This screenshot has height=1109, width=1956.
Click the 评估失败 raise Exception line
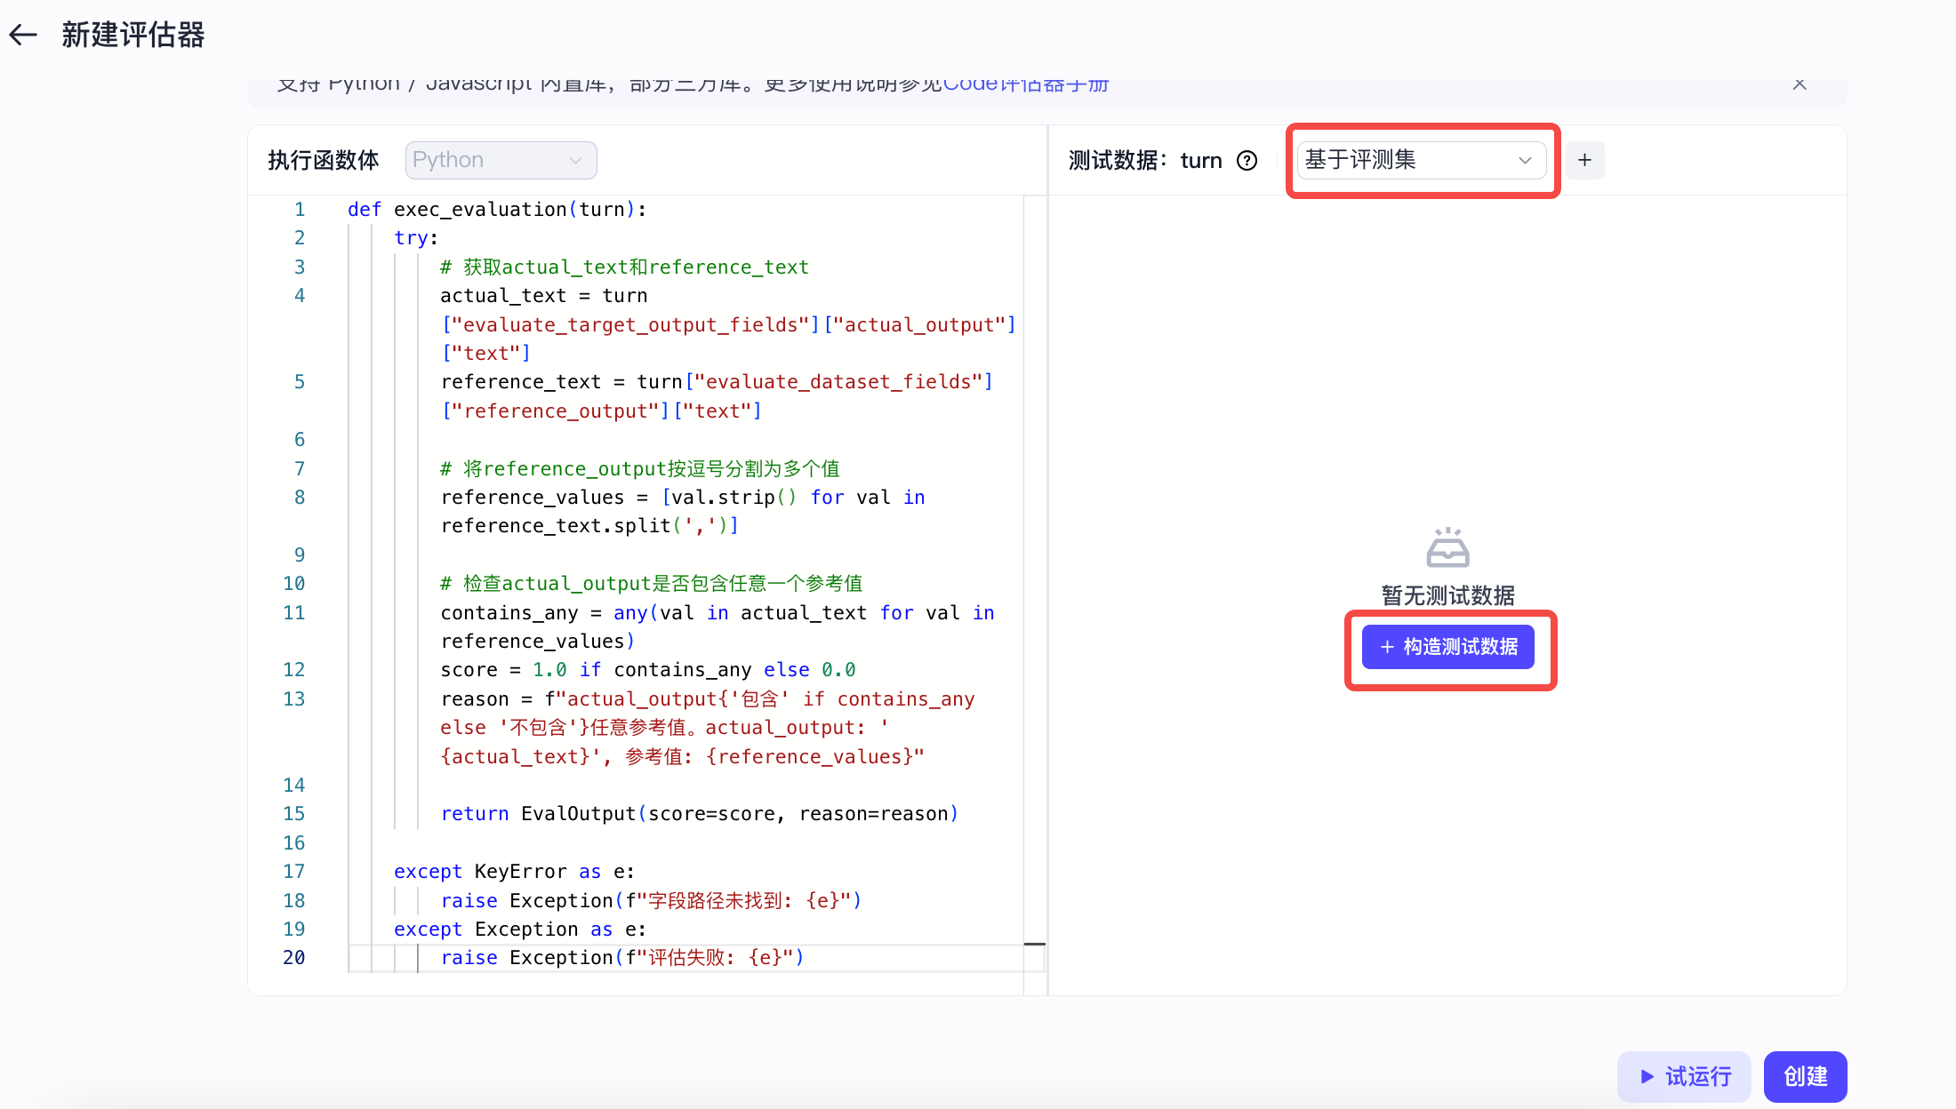click(622, 958)
